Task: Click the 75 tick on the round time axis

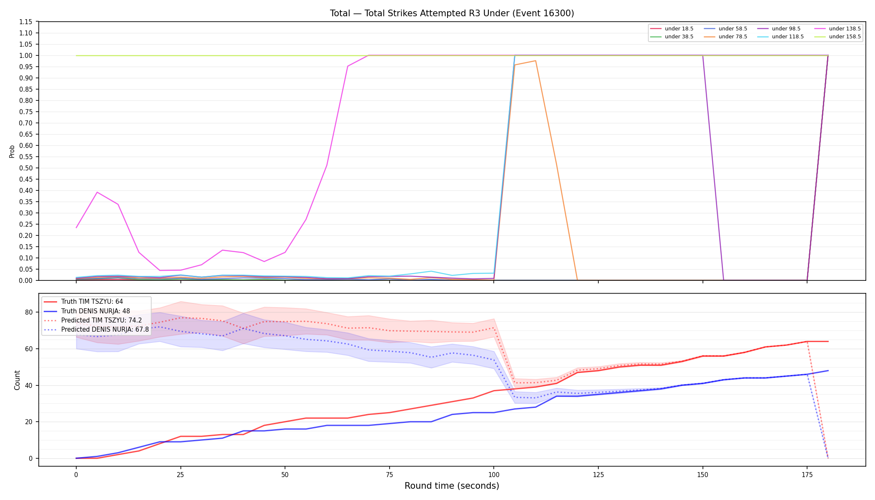Action: point(389,474)
